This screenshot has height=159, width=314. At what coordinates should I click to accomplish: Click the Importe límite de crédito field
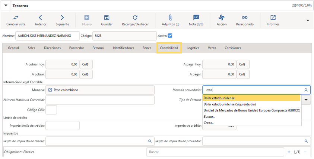[63, 126]
